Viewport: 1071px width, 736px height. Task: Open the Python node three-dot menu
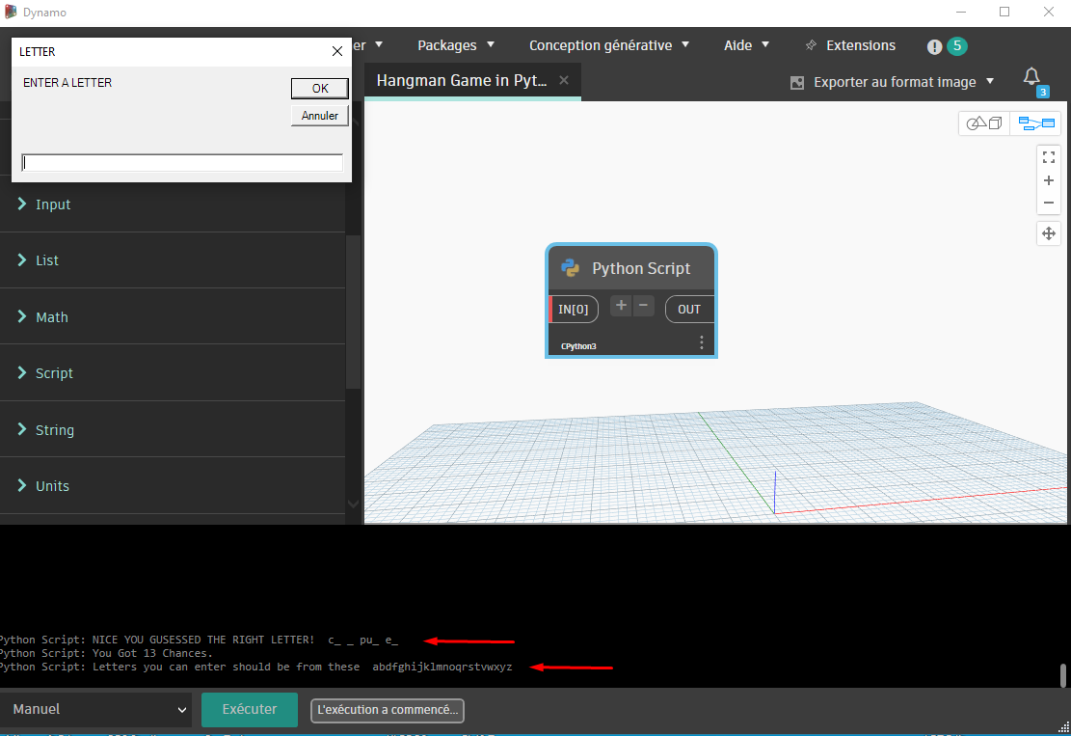coord(702,343)
